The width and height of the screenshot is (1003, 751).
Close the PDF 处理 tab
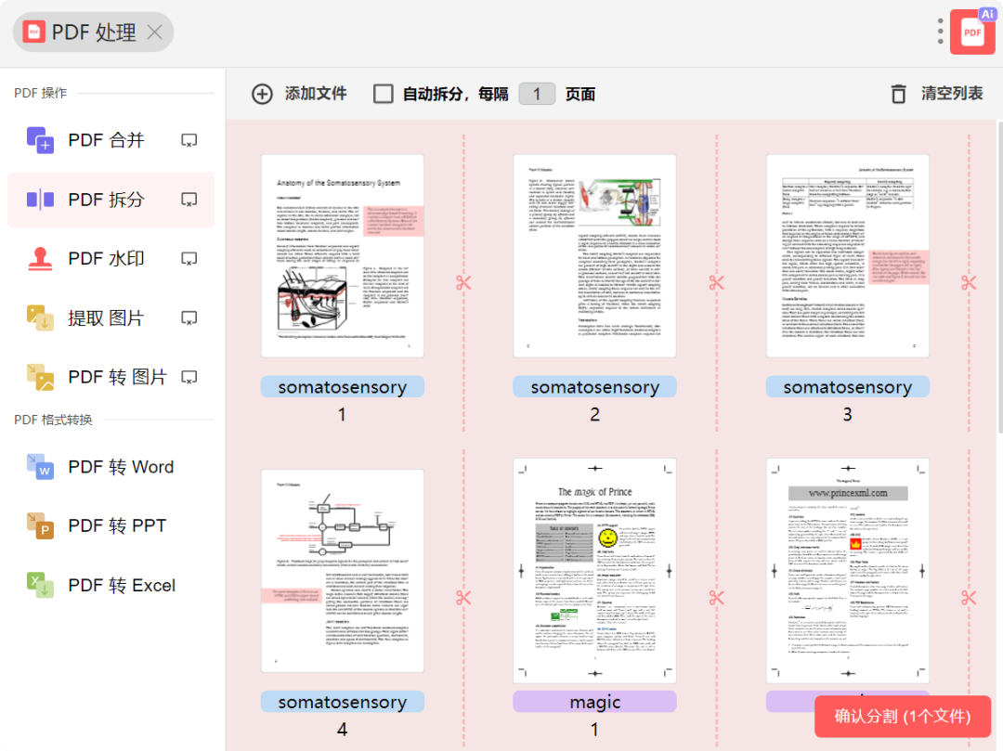155,32
